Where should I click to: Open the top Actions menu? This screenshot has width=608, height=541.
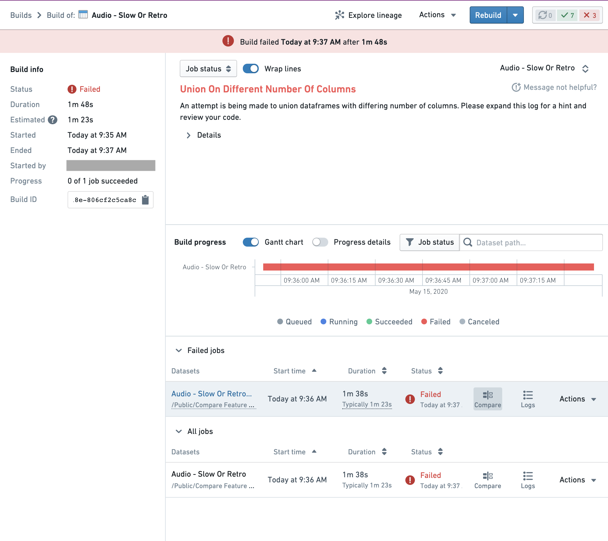[x=438, y=15]
